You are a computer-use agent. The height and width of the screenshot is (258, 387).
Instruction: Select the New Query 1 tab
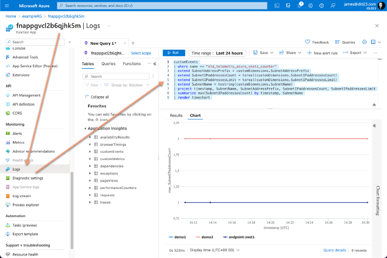[103, 43]
